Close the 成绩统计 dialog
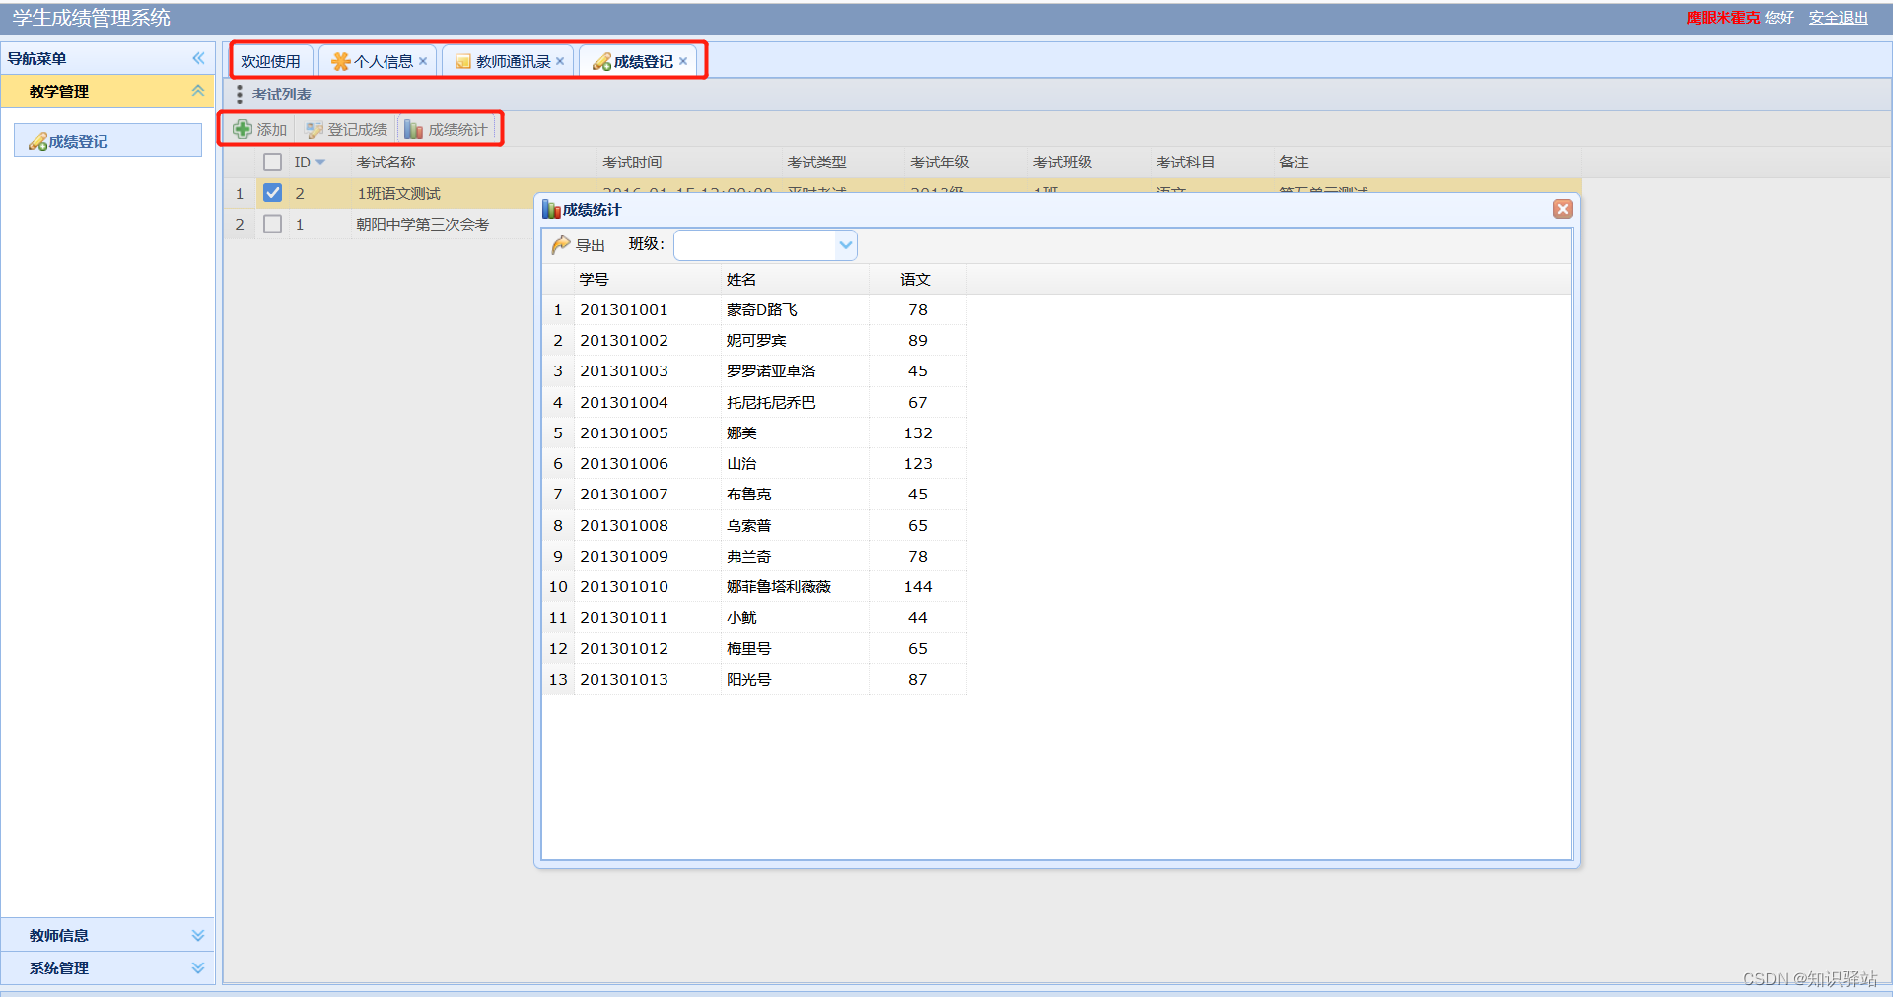Image resolution: width=1893 pixels, height=997 pixels. [1563, 209]
